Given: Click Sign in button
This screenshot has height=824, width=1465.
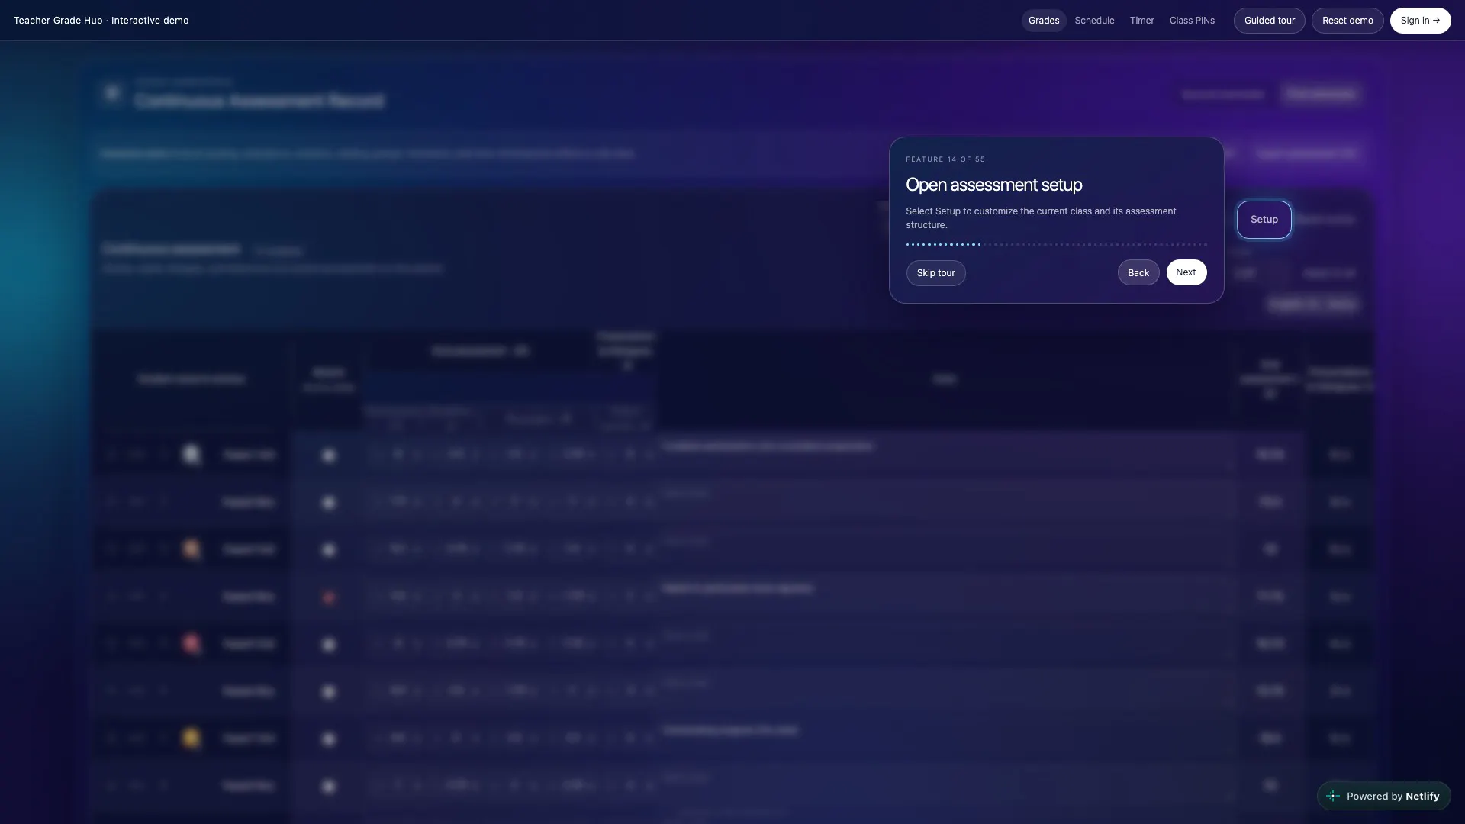Looking at the screenshot, I should coord(1419,21).
